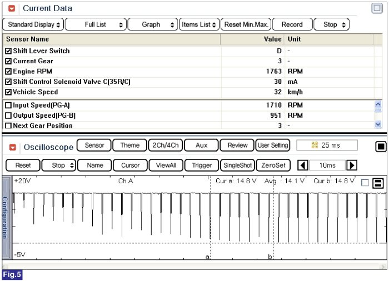The width and height of the screenshot is (389, 281).
Task: Click the SingleShot button
Action: tap(237, 165)
